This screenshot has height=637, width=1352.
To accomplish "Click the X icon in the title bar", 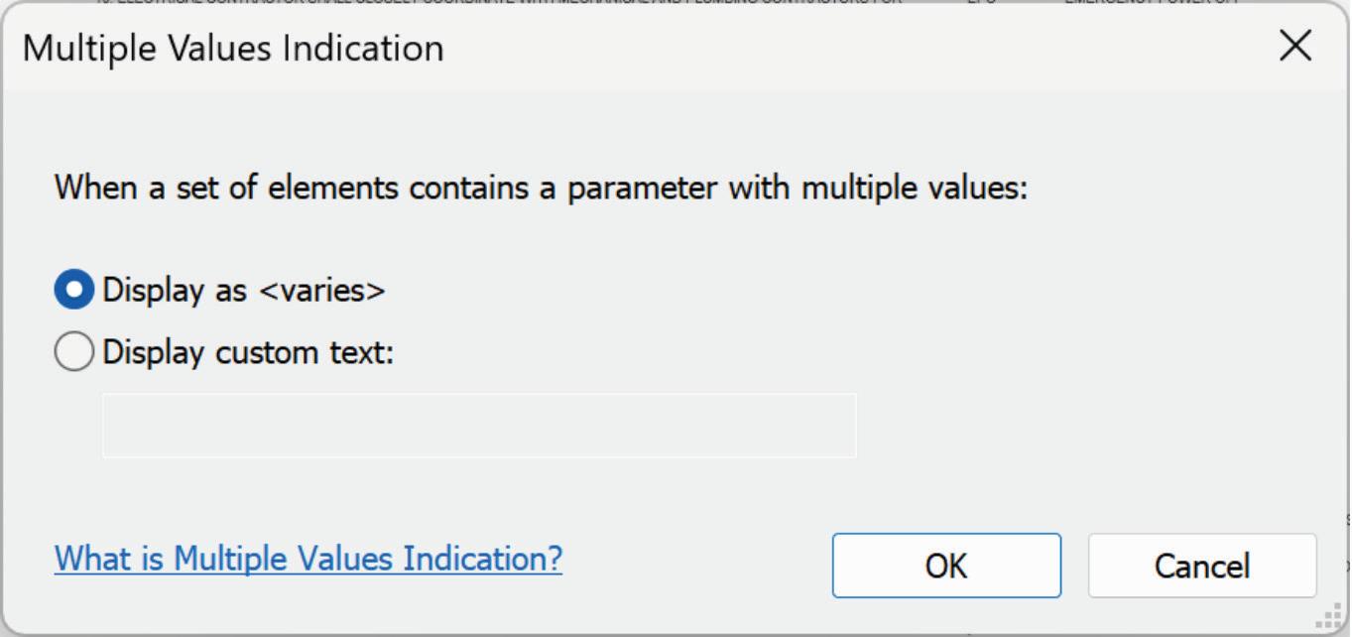I will pyautogui.click(x=1295, y=47).
